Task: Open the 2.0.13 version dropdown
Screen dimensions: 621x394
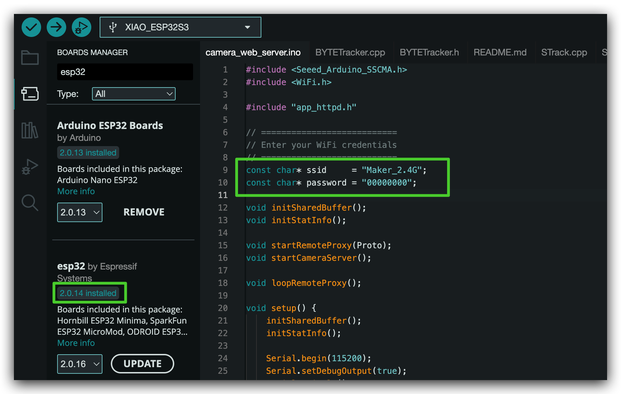Action: (80, 212)
